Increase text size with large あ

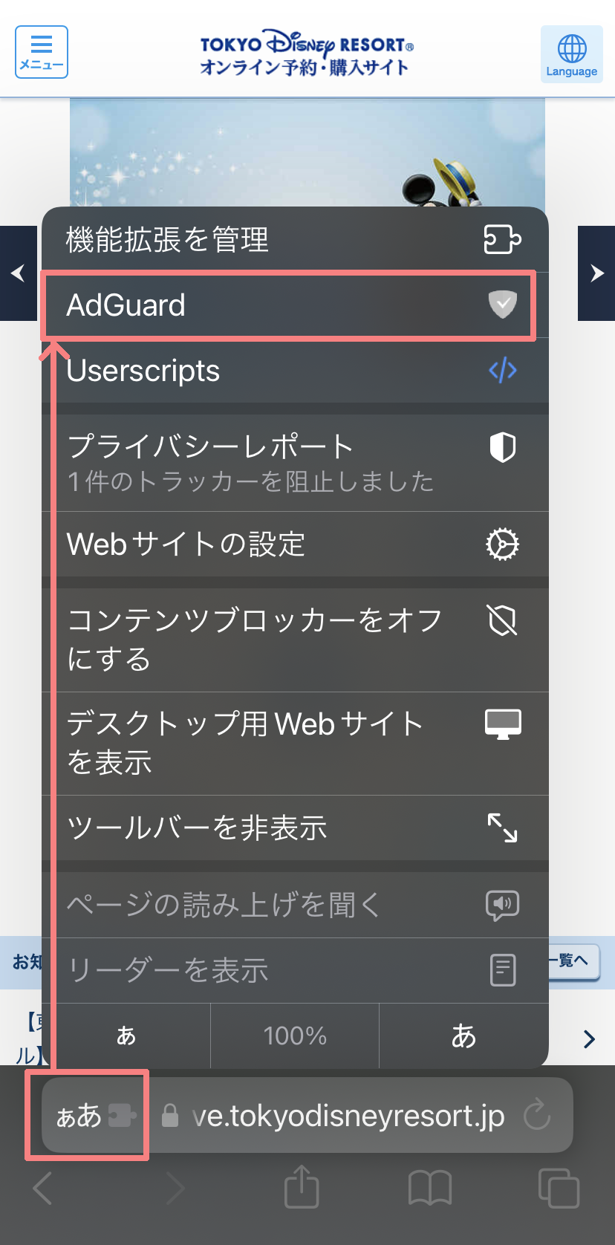463,1036
